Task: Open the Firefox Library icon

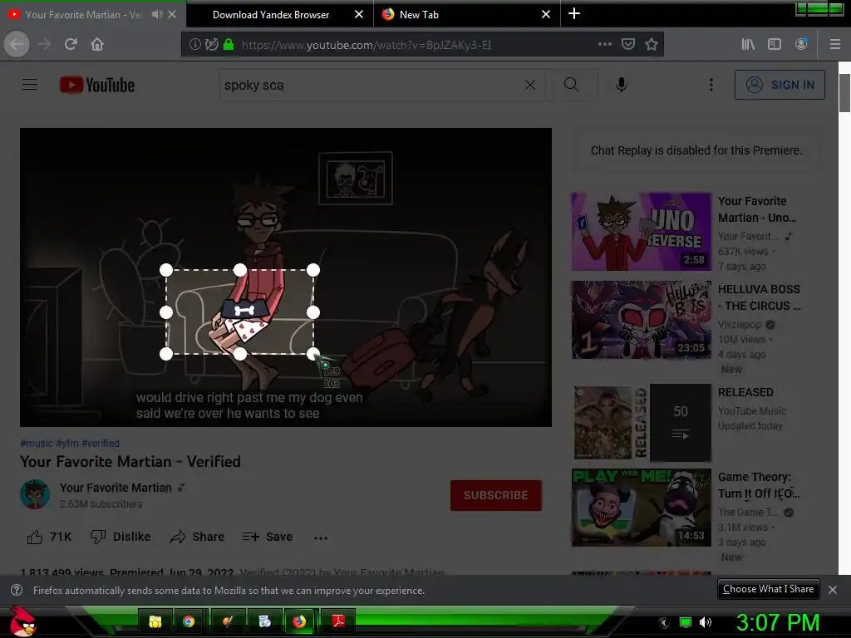Action: pyautogui.click(x=748, y=44)
